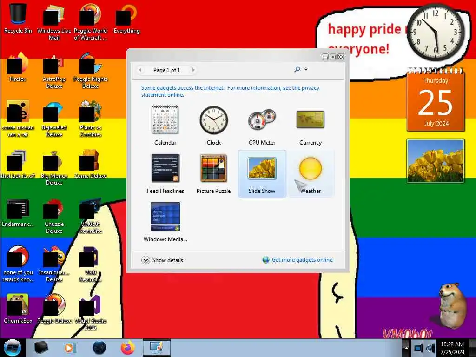Open the privacy statement online link
The height and width of the screenshot is (357, 476).
click(x=230, y=91)
